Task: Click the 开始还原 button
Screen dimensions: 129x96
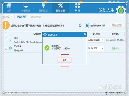Action: tap(117, 25)
